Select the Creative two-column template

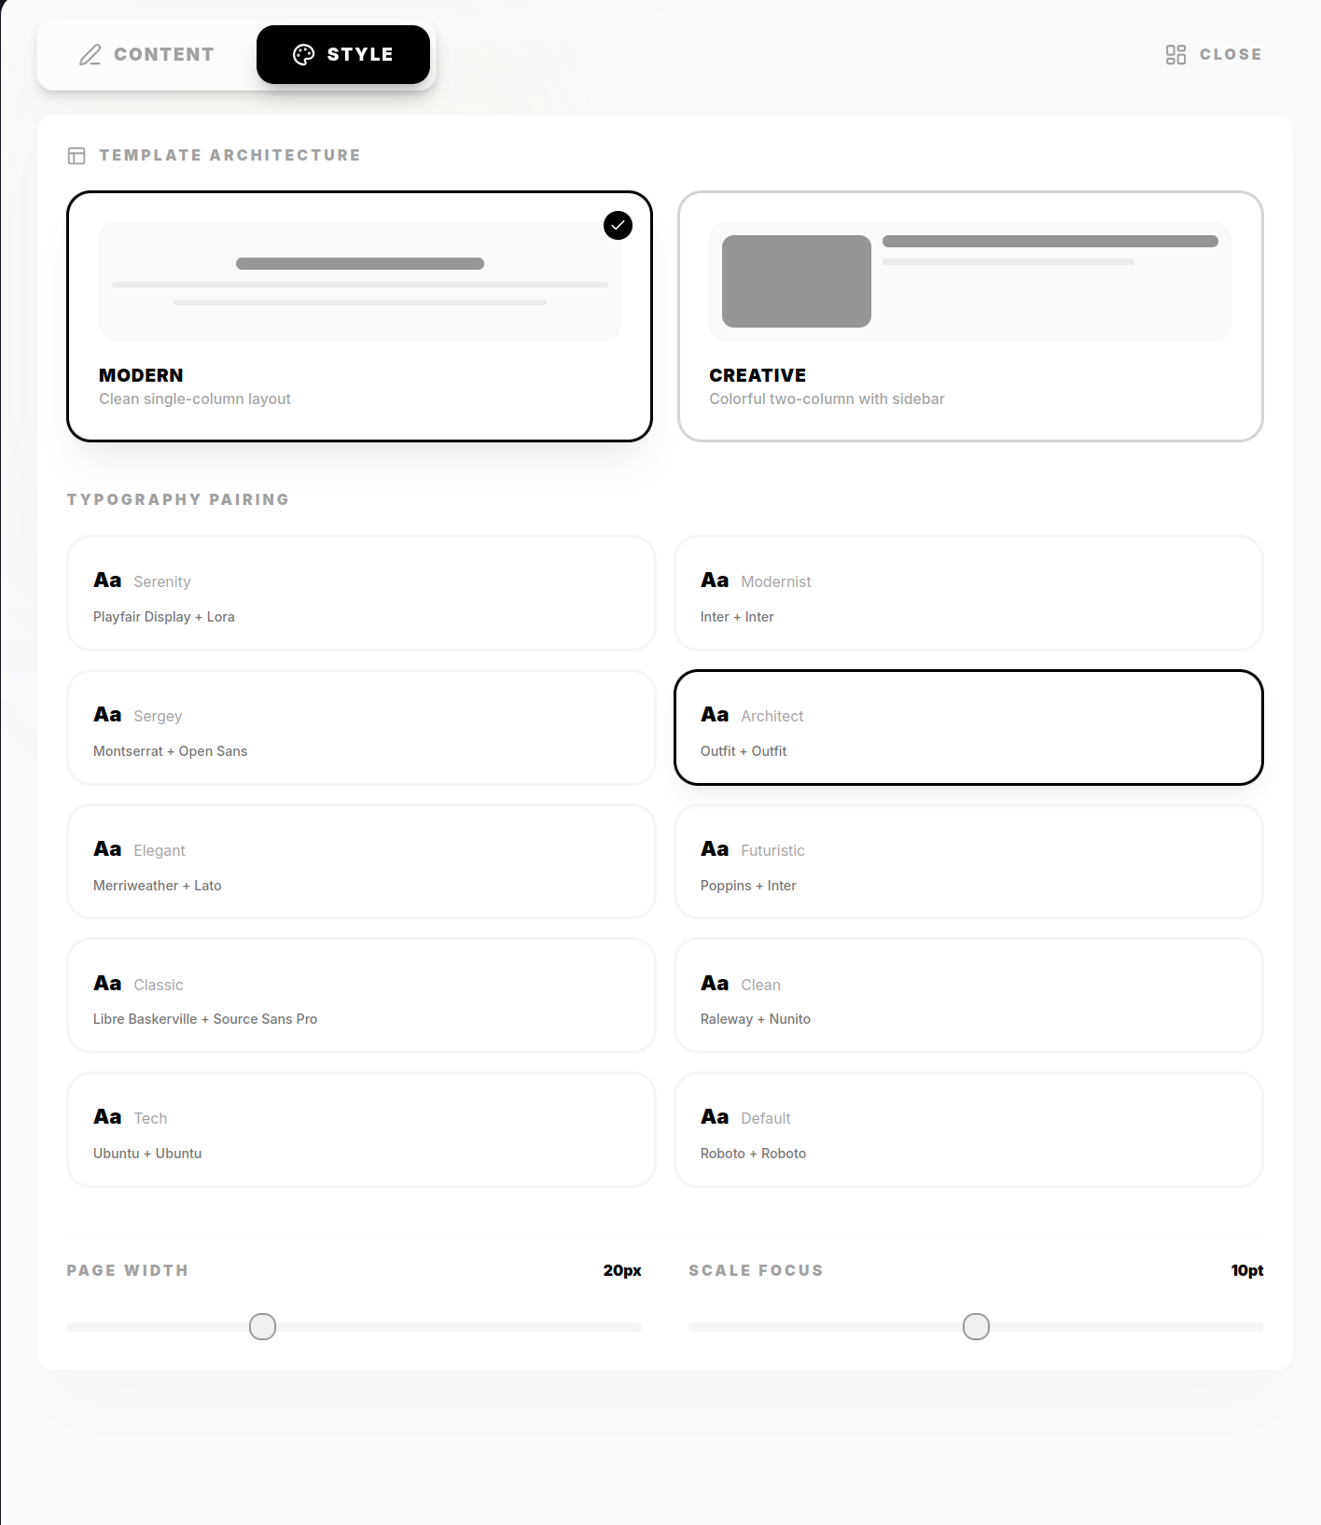pos(970,316)
